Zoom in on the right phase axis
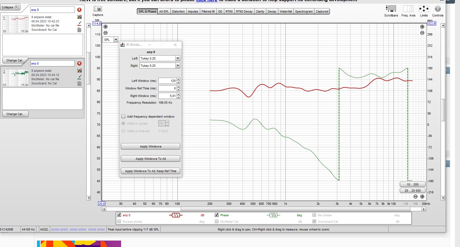Image resolution: width=460 pixels, height=247 pixels. coord(422,27)
